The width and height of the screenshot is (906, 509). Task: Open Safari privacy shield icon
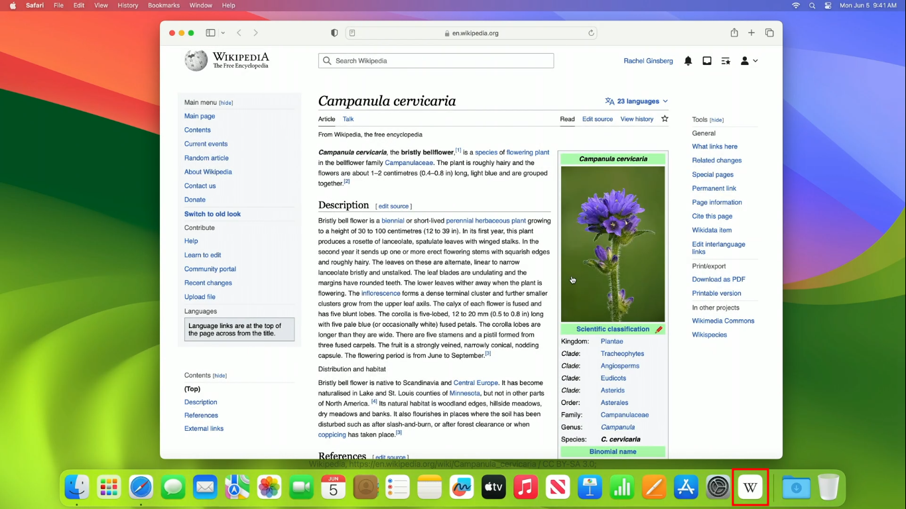(334, 32)
